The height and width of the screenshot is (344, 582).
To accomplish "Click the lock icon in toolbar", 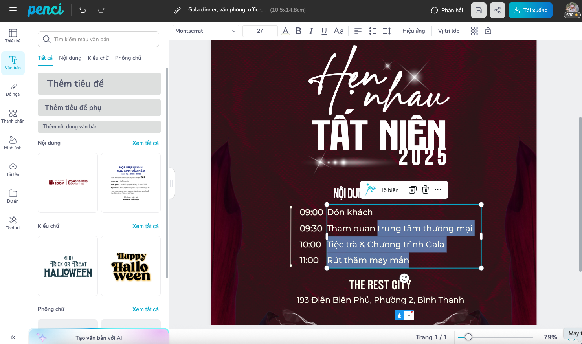I will point(488,31).
